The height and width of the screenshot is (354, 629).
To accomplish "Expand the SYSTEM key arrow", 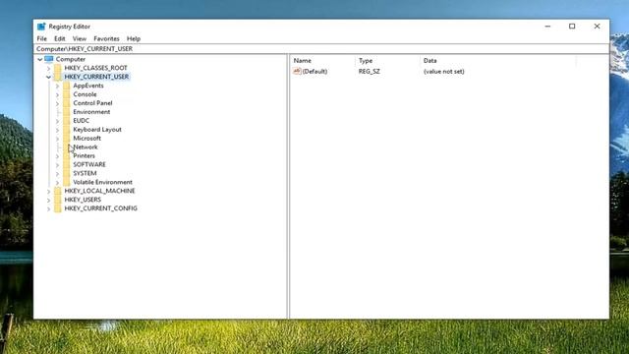I will [x=57, y=174].
